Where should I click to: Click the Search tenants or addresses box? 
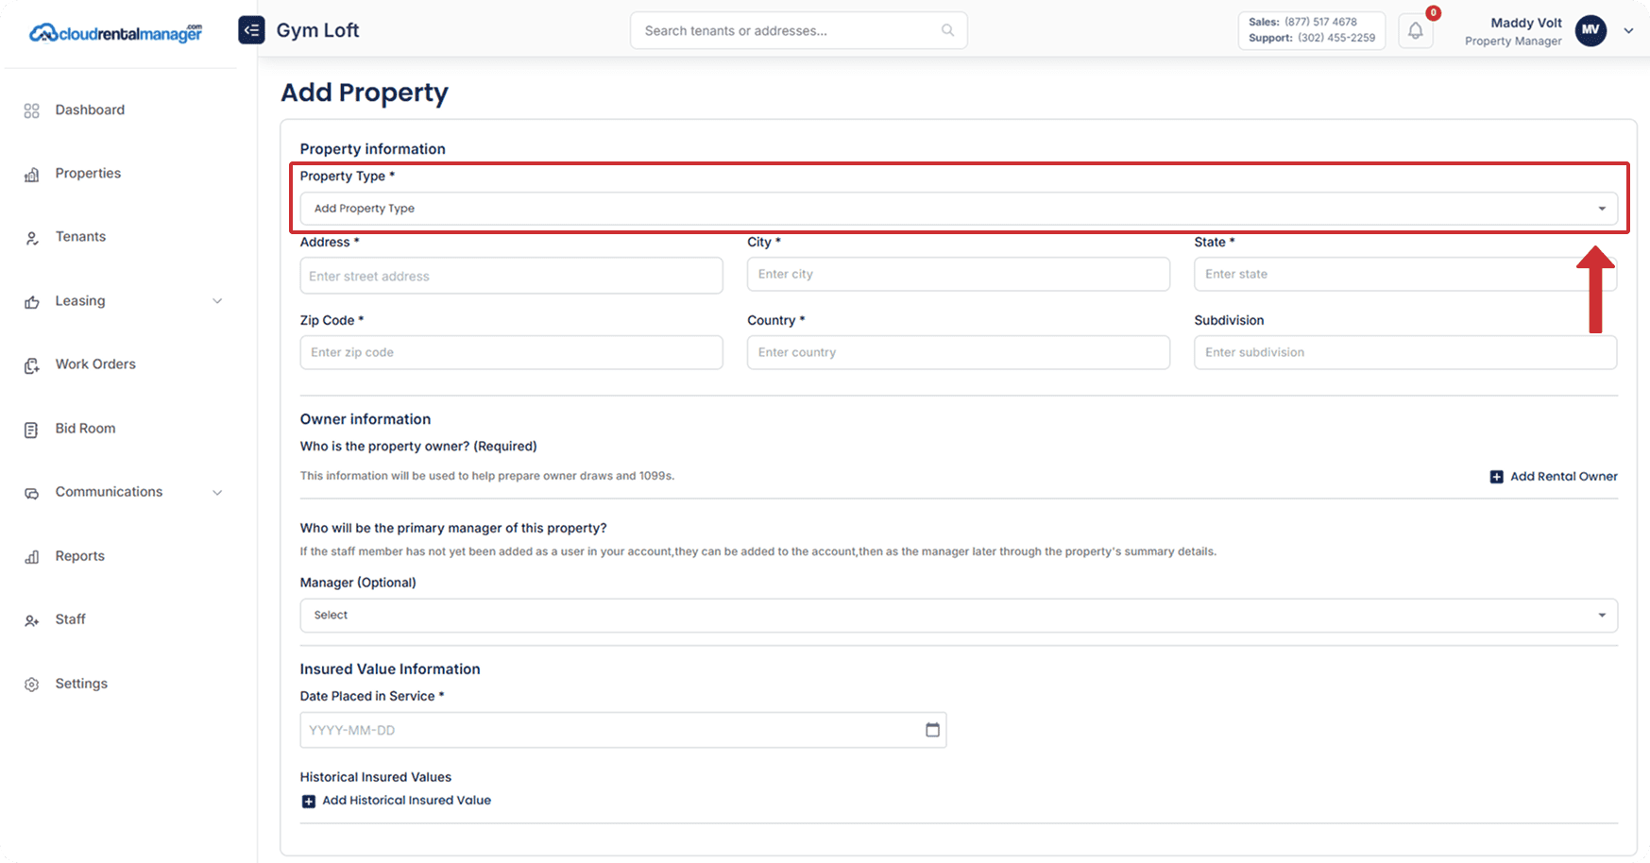798,30
